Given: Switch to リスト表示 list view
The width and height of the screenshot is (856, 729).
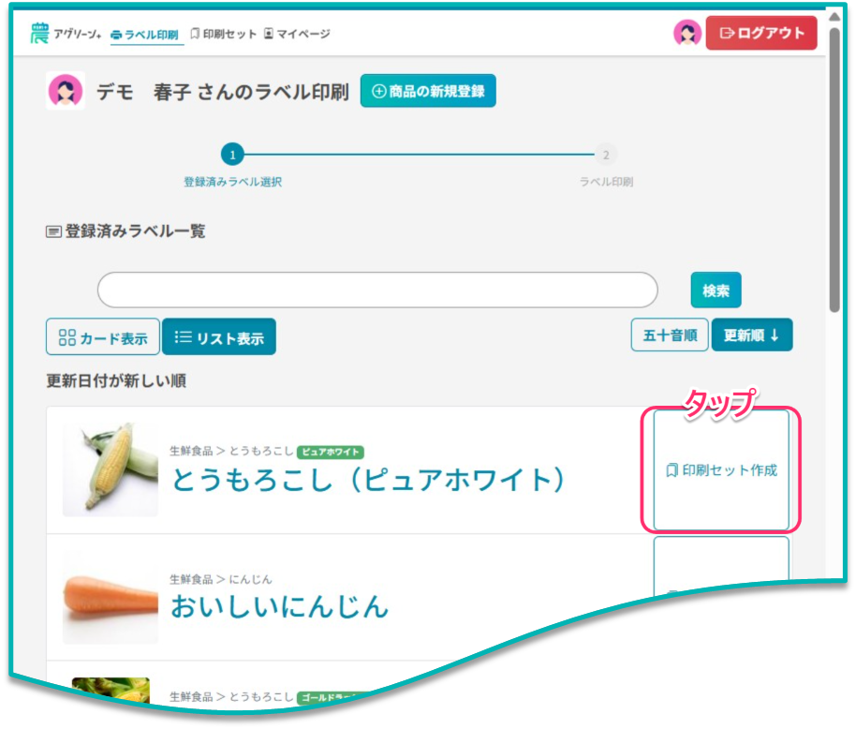Looking at the screenshot, I should (219, 337).
